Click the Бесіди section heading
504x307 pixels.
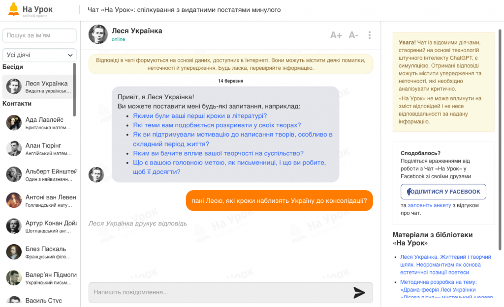[13, 67]
